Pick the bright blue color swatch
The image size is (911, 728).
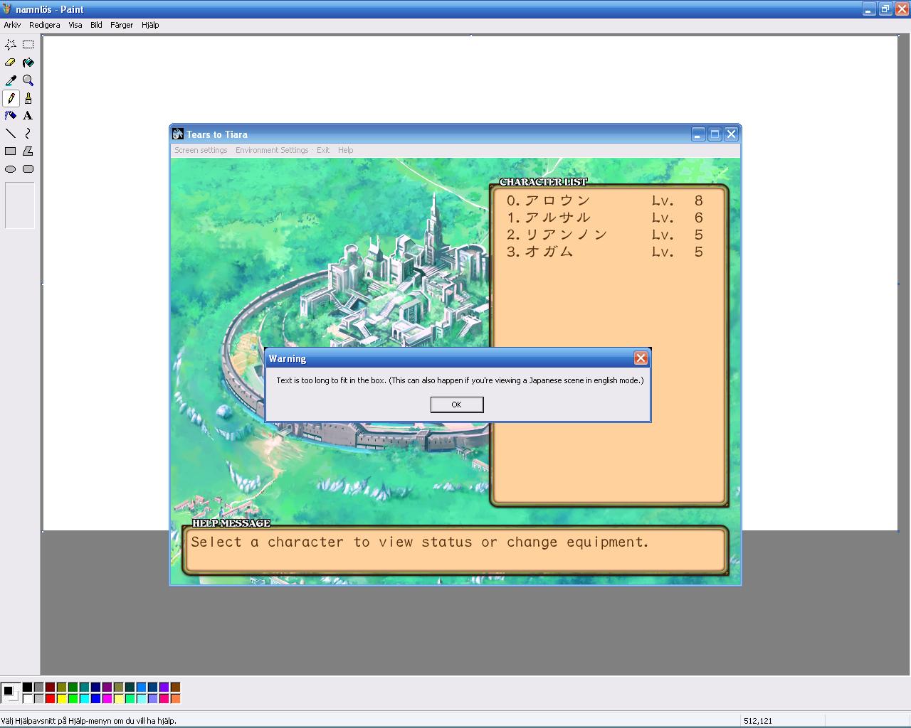pos(95,698)
